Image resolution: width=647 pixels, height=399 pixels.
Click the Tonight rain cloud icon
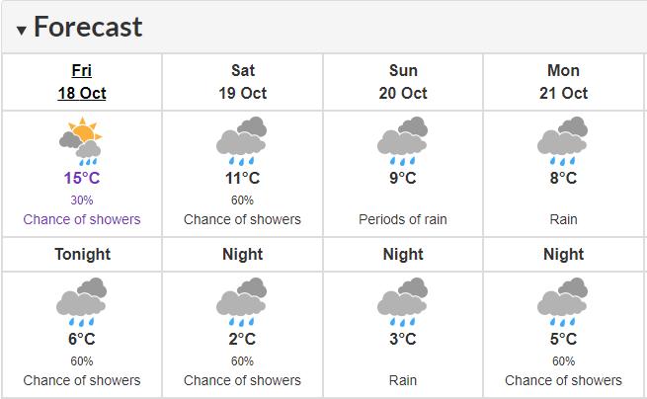pos(82,302)
